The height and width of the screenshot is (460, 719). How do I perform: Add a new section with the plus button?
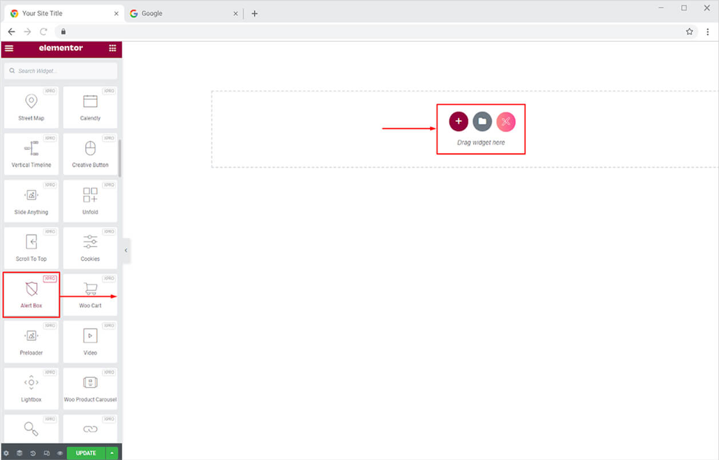458,121
